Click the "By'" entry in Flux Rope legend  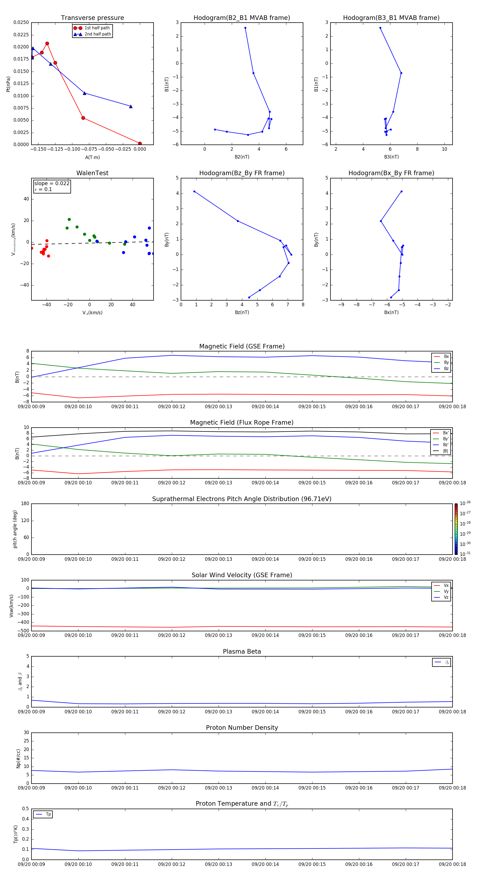[x=441, y=439]
